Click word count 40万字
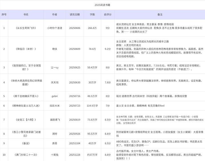The height and width of the screenshot is (161, 205). pyautogui.click(x=92, y=143)
